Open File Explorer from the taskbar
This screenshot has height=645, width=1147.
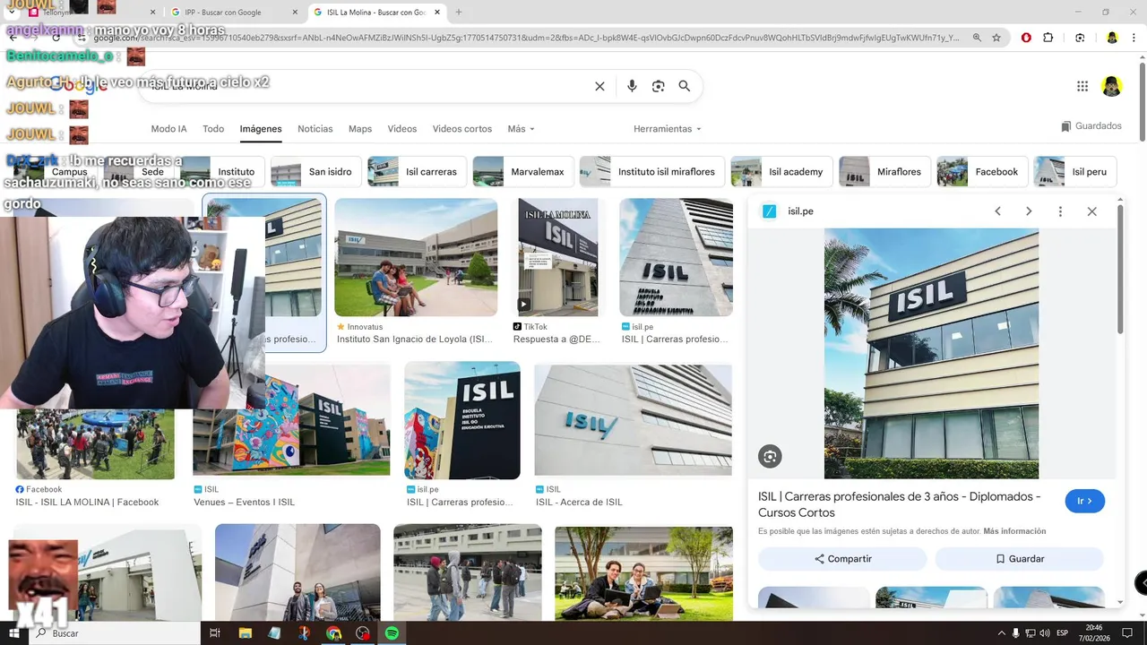pos(245,633)
